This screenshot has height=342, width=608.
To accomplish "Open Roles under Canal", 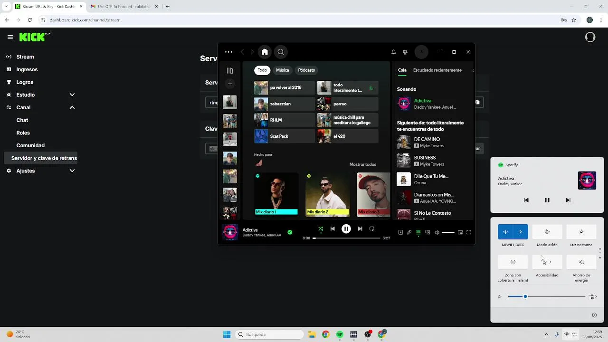I will [23, 133].
